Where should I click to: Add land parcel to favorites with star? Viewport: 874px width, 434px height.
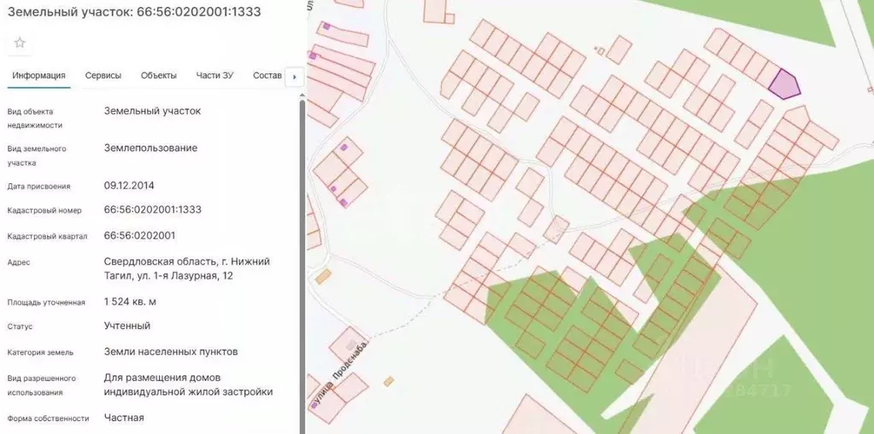coord(20,43)
